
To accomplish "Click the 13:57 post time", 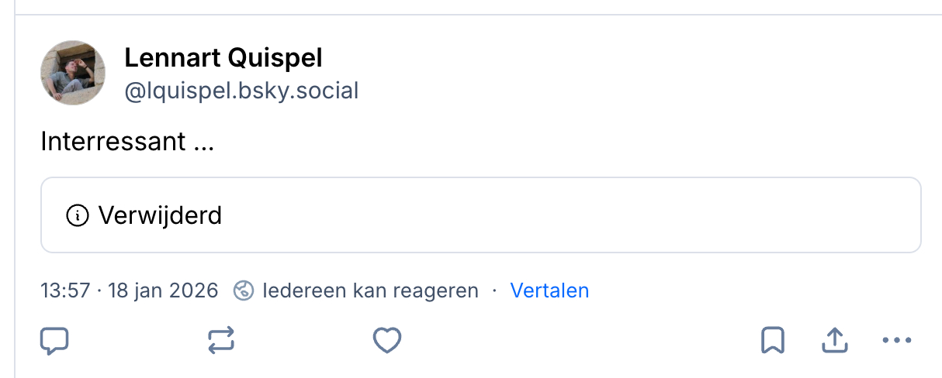I will click(64, 291).
